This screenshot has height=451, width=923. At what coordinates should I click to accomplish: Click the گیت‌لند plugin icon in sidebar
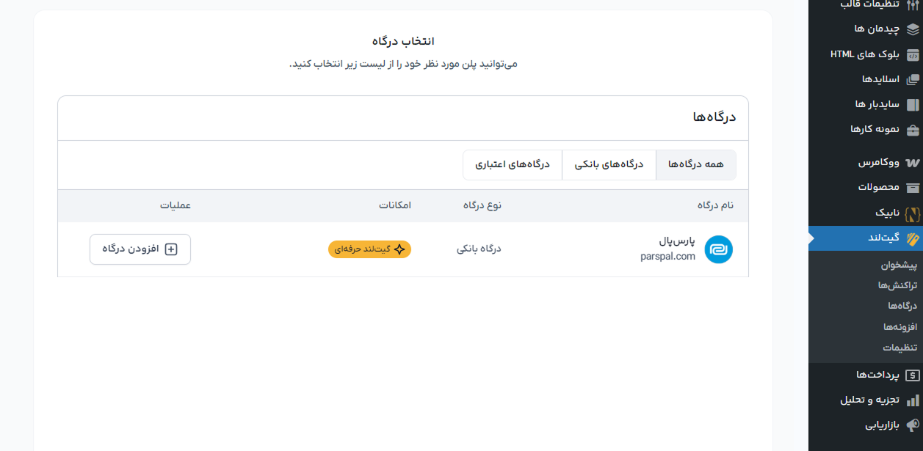[913, 238]
